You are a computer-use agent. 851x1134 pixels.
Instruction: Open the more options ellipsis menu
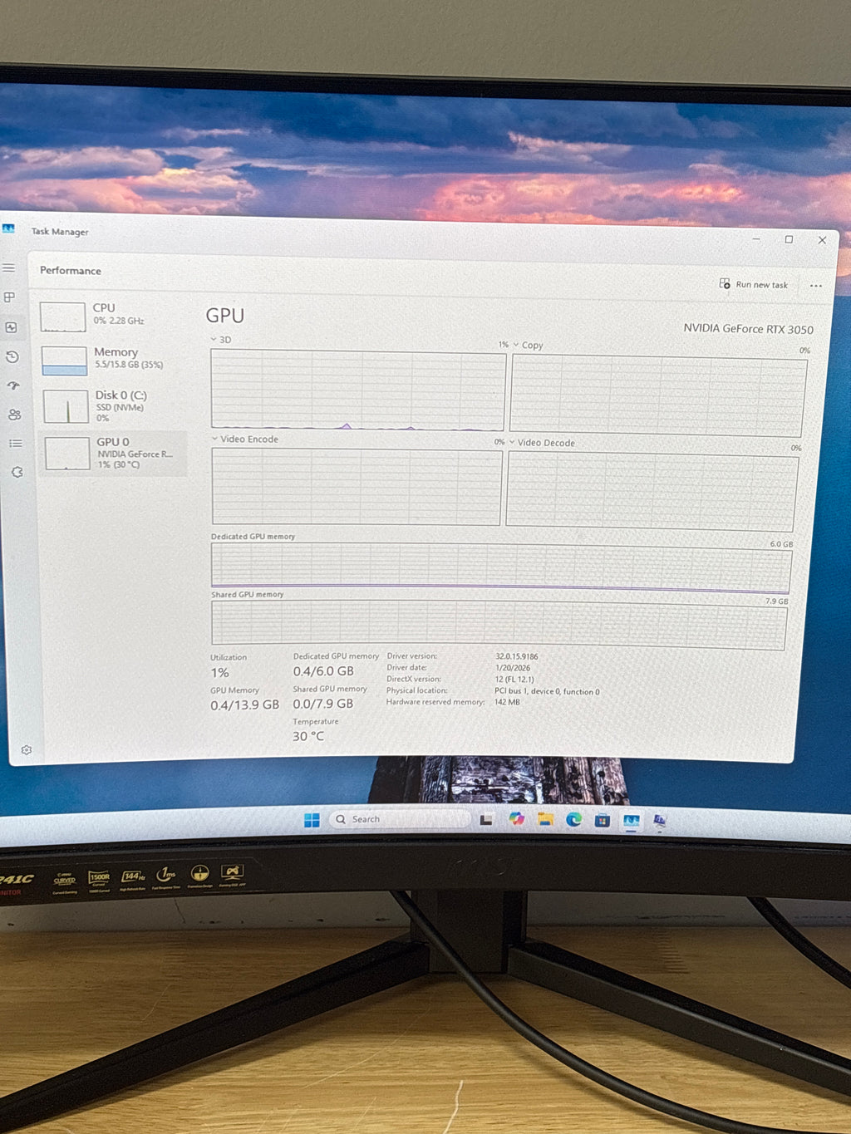tap(816, 286)
